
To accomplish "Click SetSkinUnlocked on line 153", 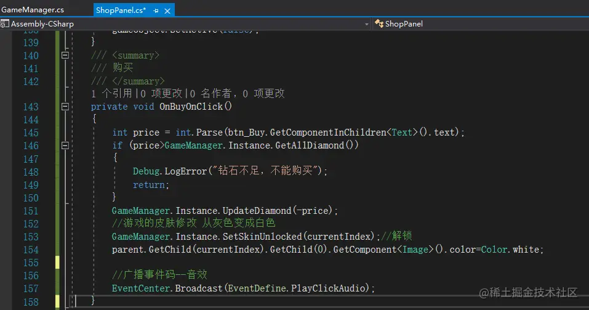I will click(262, 236).
